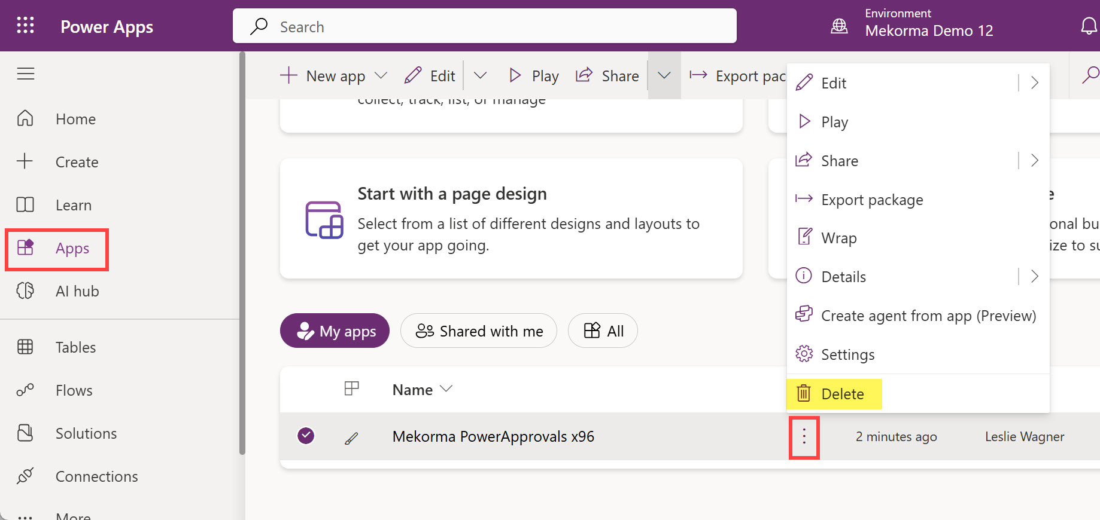This screenshot has width=1100, height=520.
Task: Select the My apps filter pill
Action: point(335,331)
